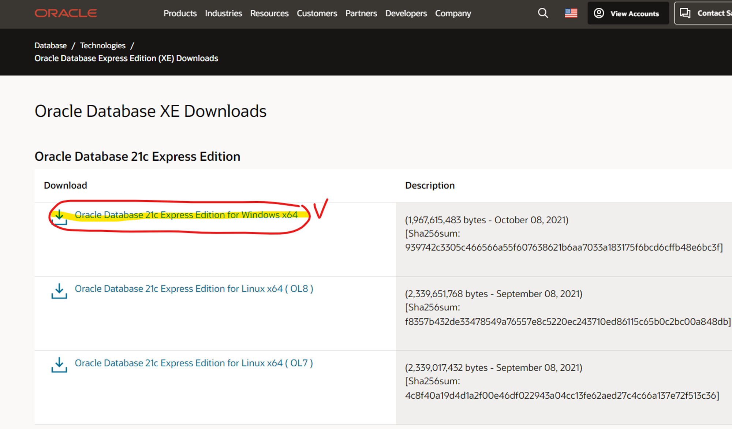Click the Contact Sales button
Viewport: 732px width, 429px height.
click(x=703, y=13)
